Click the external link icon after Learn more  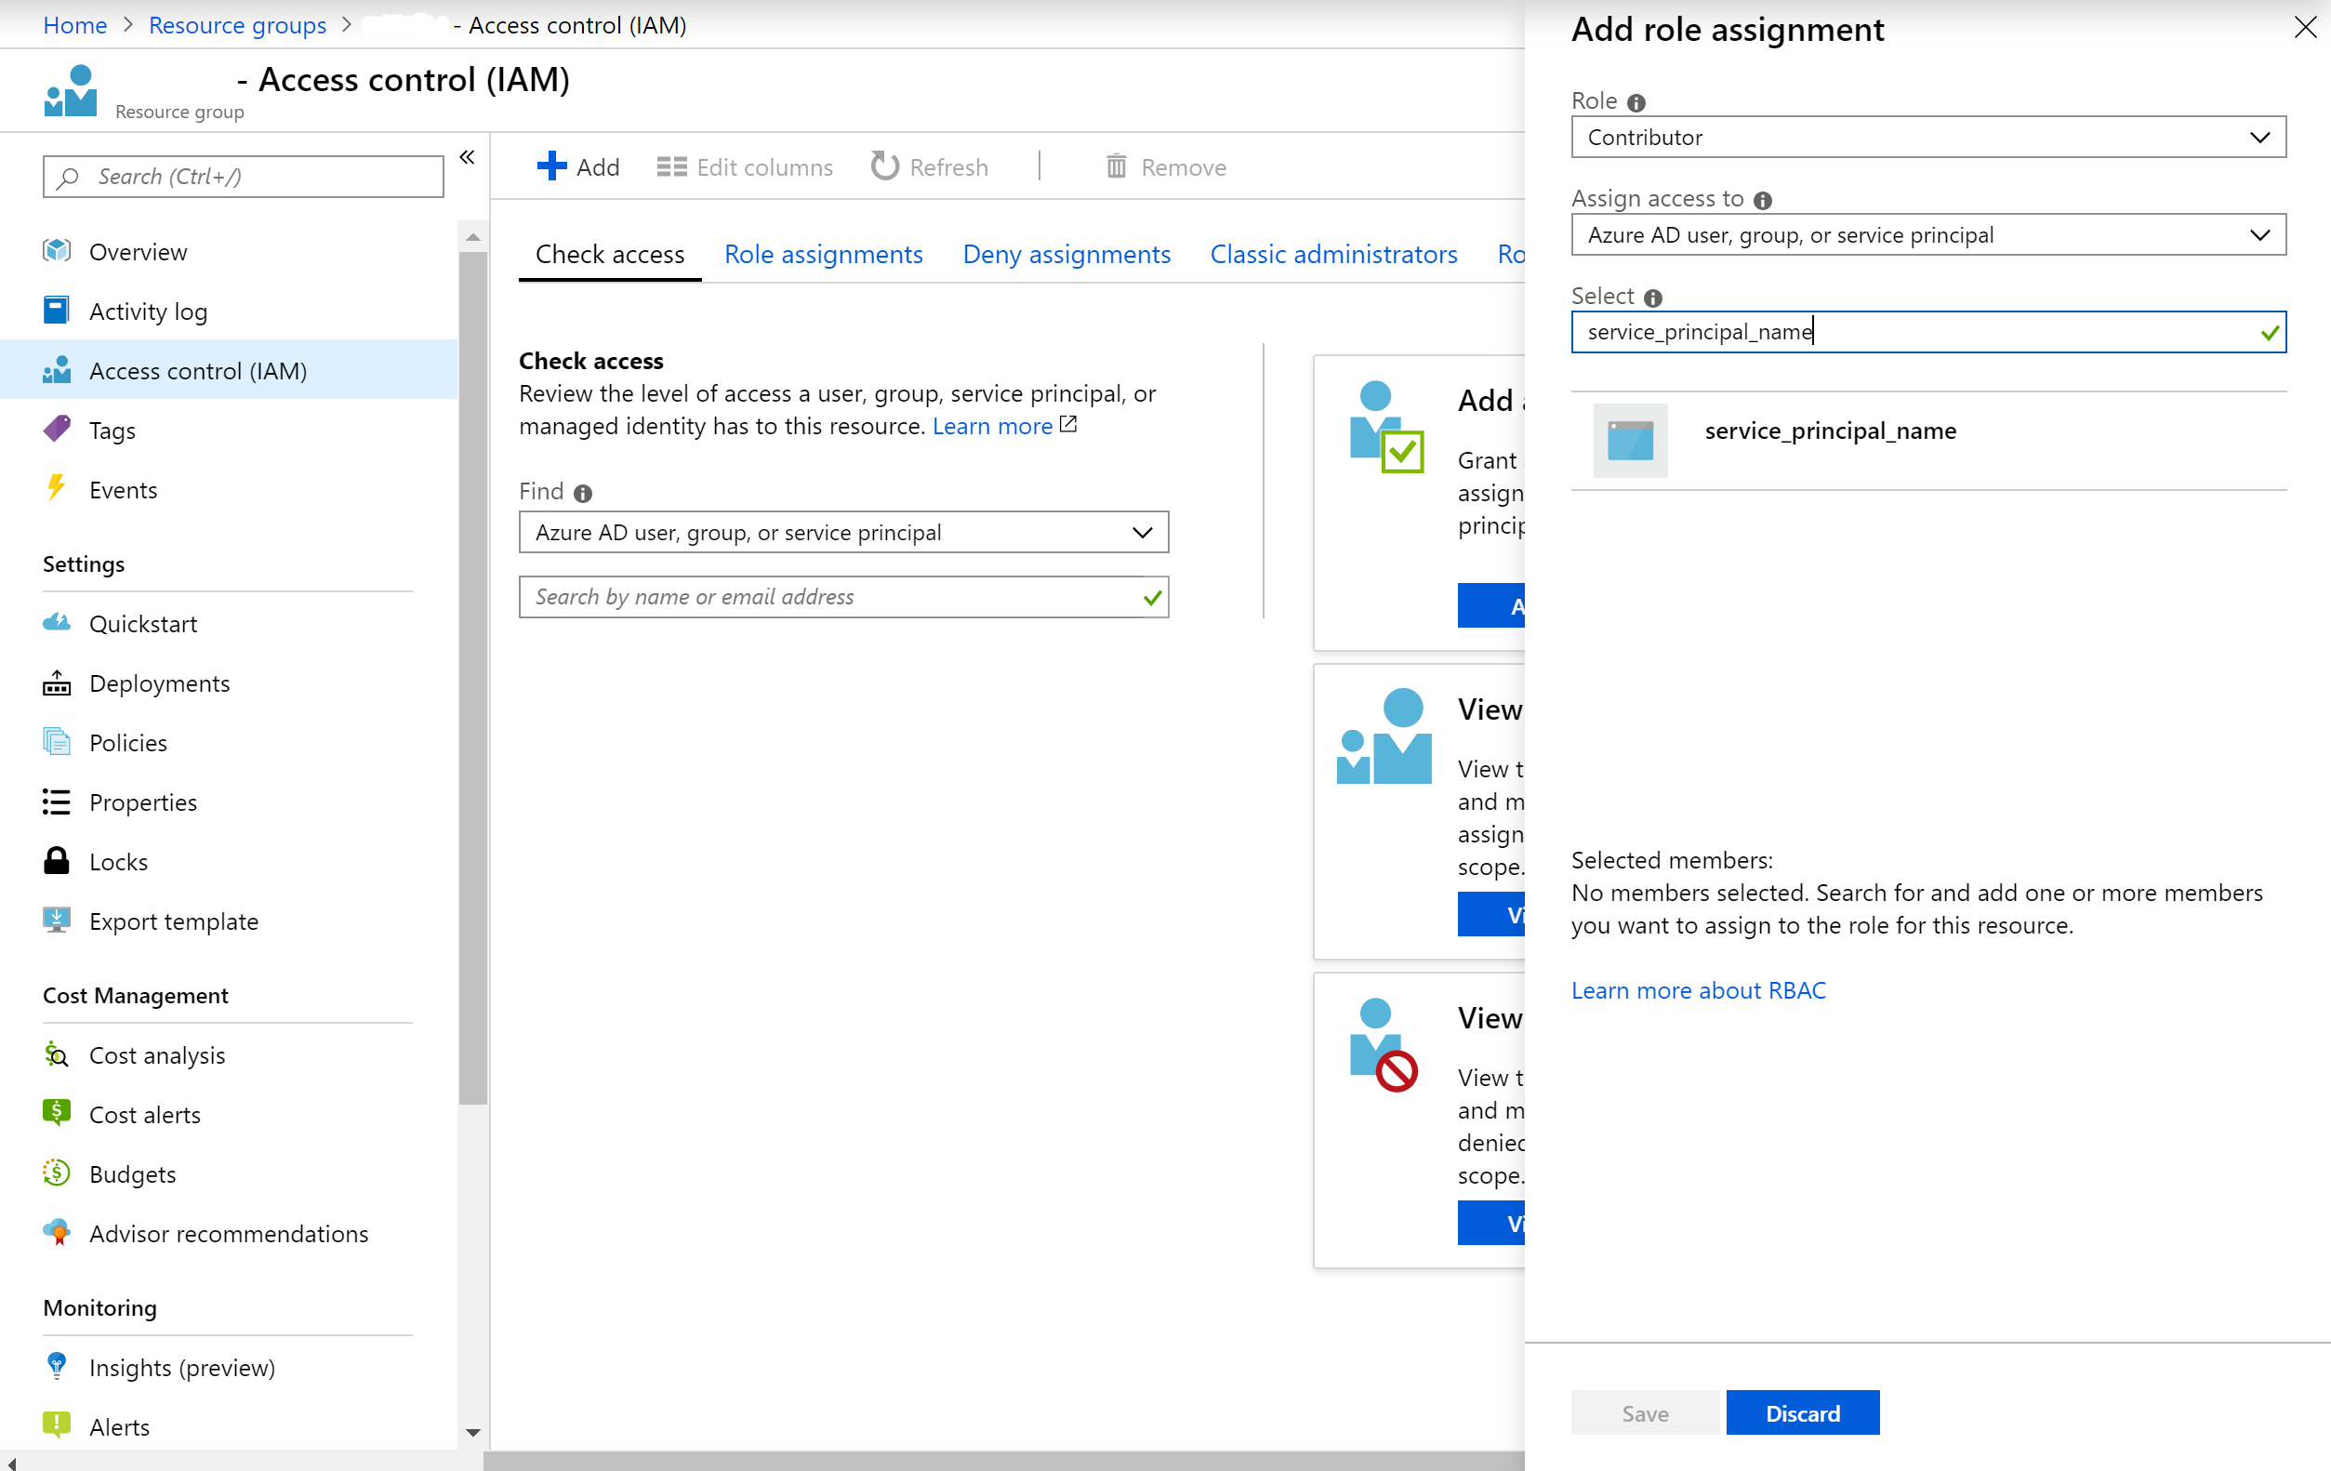1068,425
